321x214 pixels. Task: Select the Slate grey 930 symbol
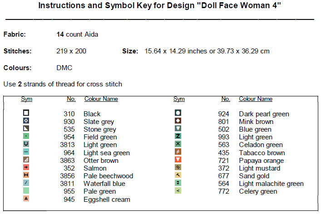26,121
